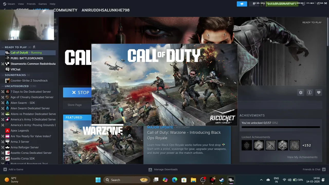Open Friends & Chat
329x185 pixels.
coord(312,169)
